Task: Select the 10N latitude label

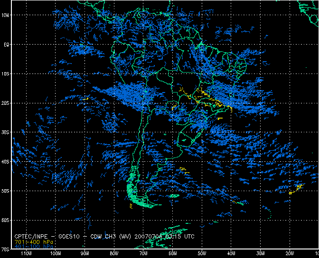Action: click(x=6, y=15)
